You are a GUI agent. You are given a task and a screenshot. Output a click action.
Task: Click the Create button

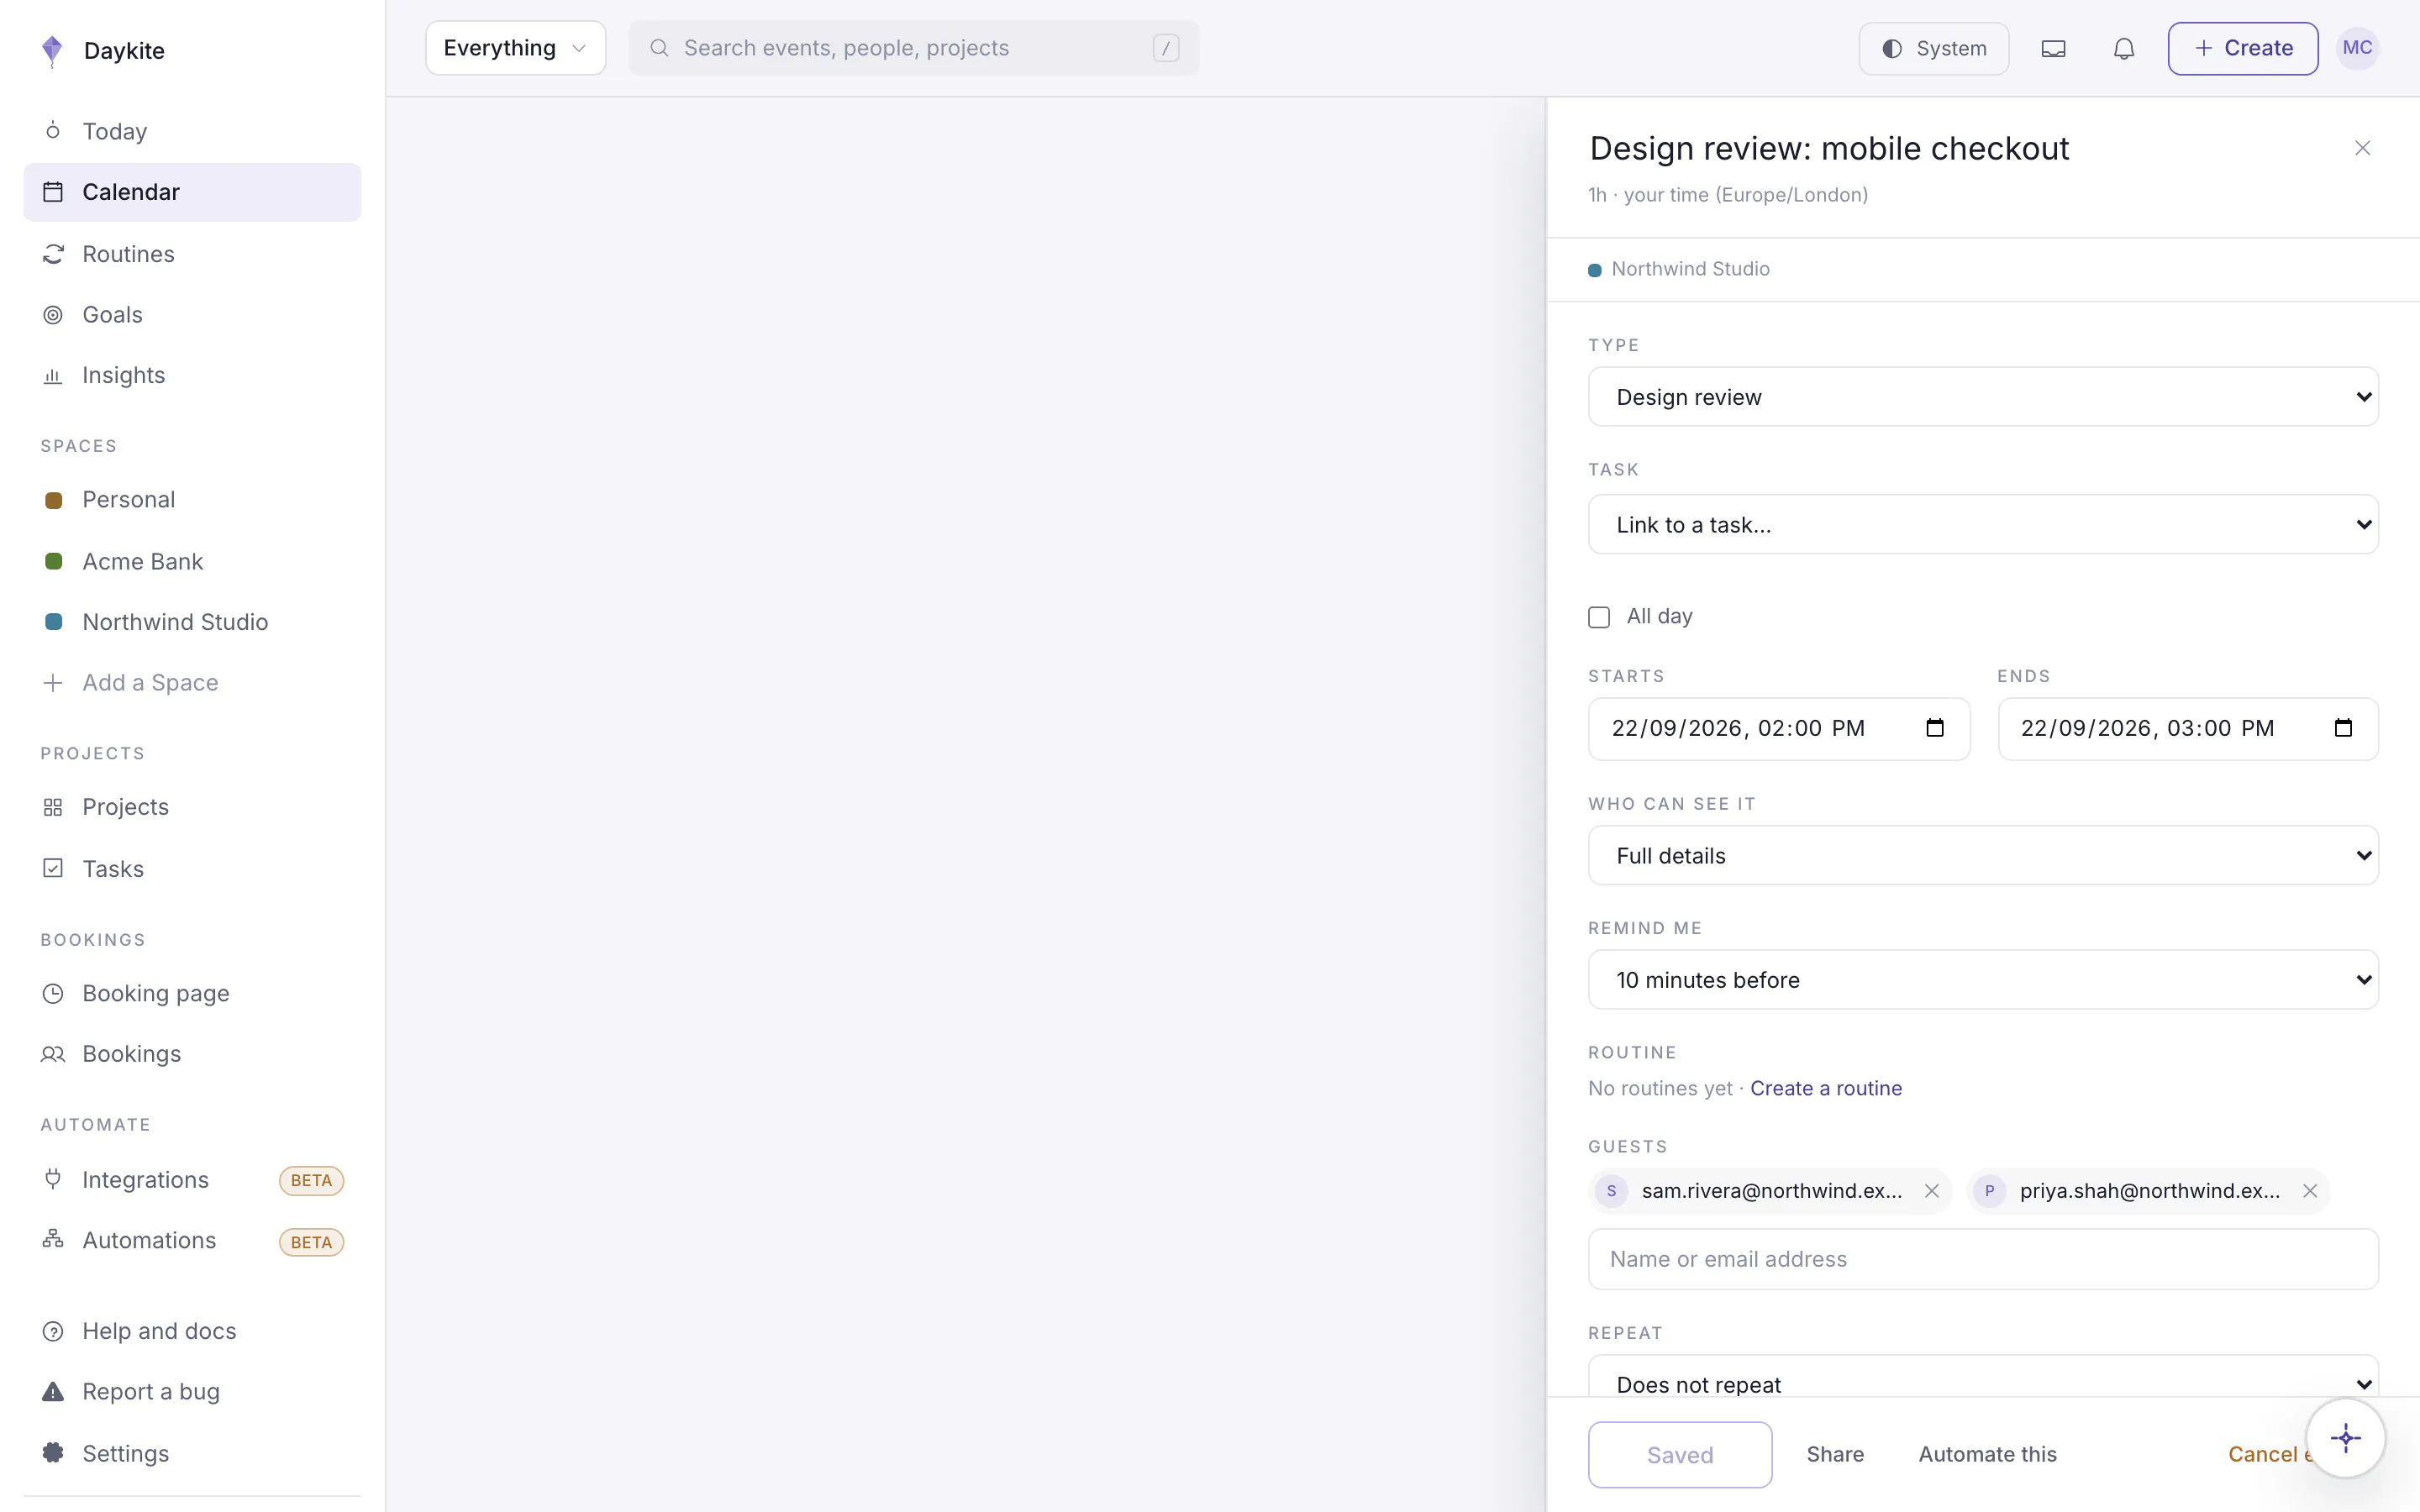point(2242,48)
